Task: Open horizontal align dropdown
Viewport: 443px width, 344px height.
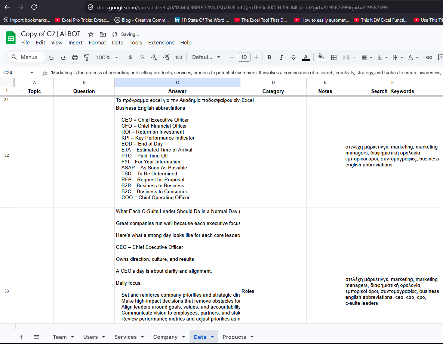Action: pyautogui.click(x=367, y=57)
